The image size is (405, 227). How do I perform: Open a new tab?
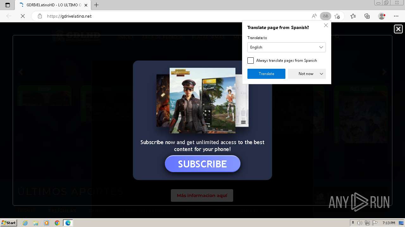pos(97,5)
